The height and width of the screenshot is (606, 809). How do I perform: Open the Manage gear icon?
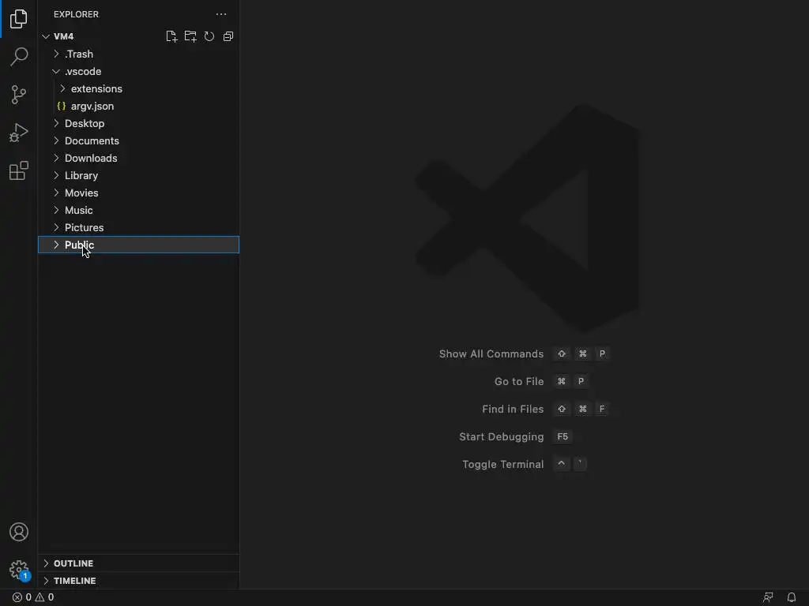19,570
